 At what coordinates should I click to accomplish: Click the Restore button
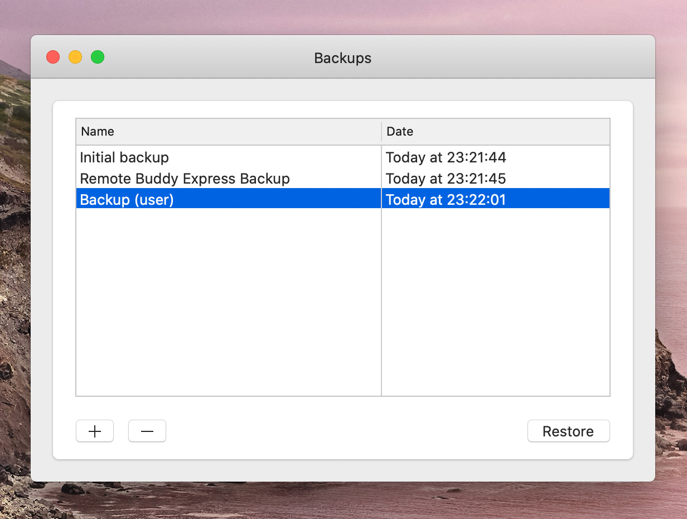(568, 431)
